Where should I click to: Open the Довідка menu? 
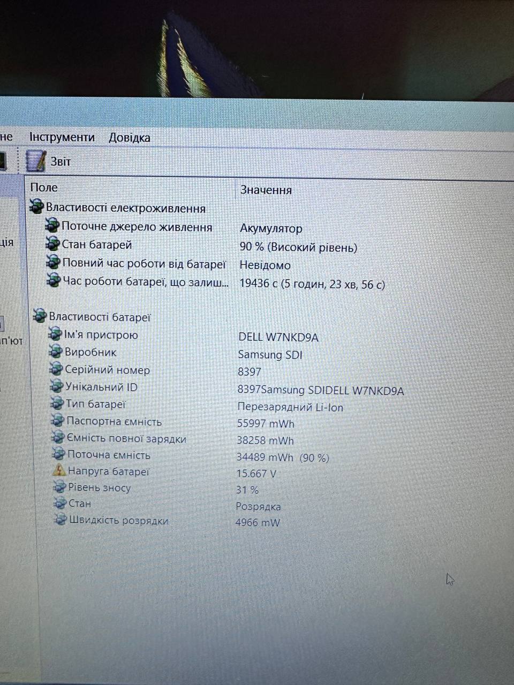point(129,138)
